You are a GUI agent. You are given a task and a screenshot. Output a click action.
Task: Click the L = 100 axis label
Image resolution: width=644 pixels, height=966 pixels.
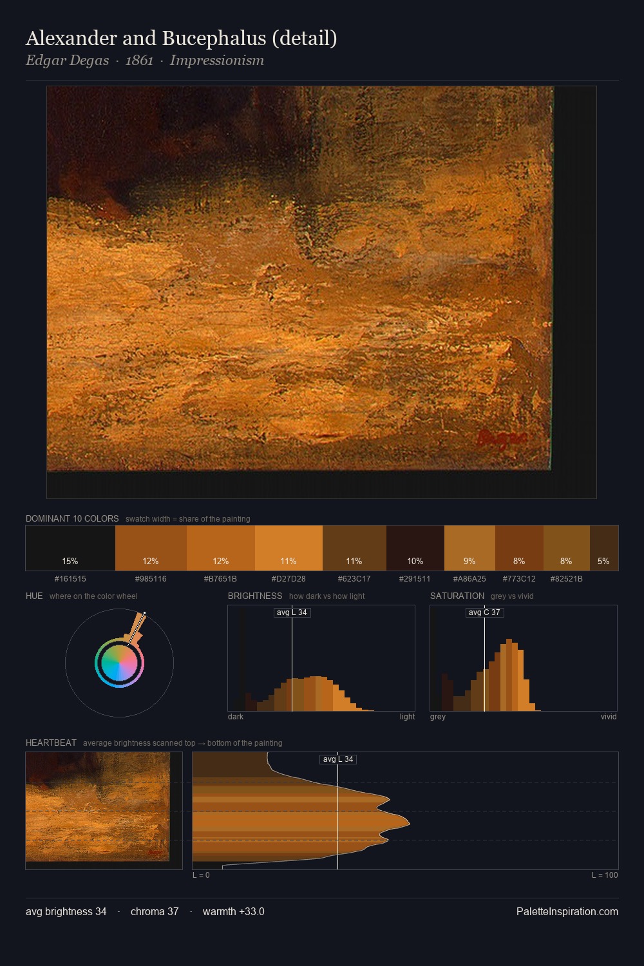pyautogui.click(x=605, y=875)
